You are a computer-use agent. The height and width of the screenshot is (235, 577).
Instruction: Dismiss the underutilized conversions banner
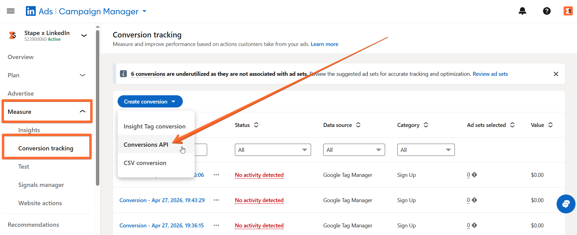coord(556,74)
